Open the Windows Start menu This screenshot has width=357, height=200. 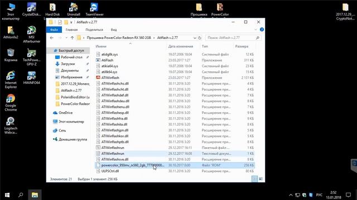(x=7, y=195)
